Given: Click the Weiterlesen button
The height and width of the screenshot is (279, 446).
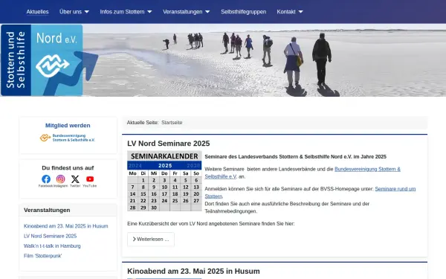Looking at the screenshot, I should [x=151, y=240].
